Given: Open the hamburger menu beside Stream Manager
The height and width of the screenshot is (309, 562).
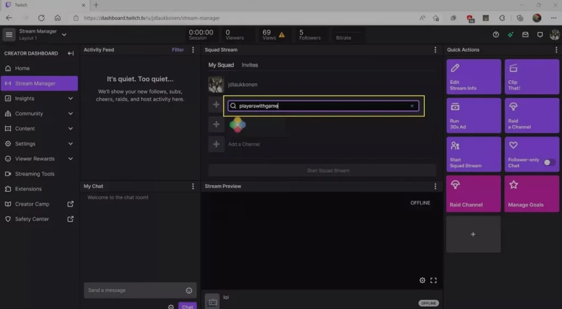Looking at the screenshot, I should click(x=9, y=35).
